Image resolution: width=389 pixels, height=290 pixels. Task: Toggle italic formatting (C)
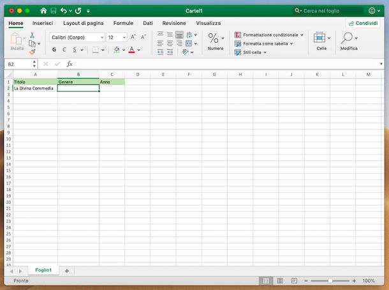pyautogui.click(x=64, y=50)
